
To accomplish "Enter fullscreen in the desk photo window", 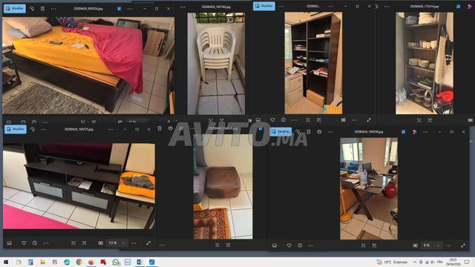I will pos(463,245).
